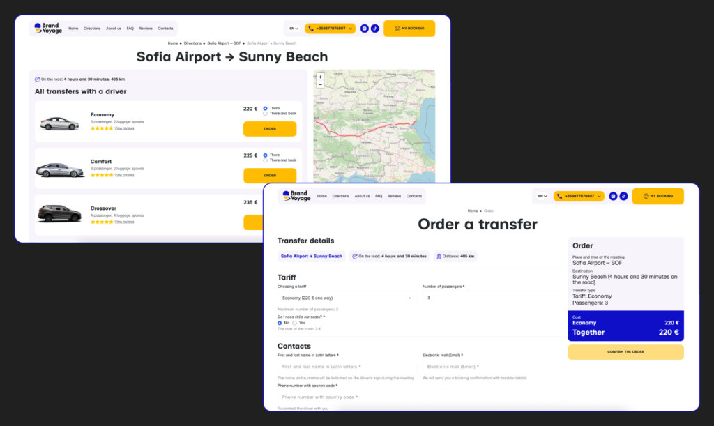The image size is (714, 426).
Task: Click Brand Voyage logo on Order a transfer page
Action: pyautogui.click(x=295, y=197)
